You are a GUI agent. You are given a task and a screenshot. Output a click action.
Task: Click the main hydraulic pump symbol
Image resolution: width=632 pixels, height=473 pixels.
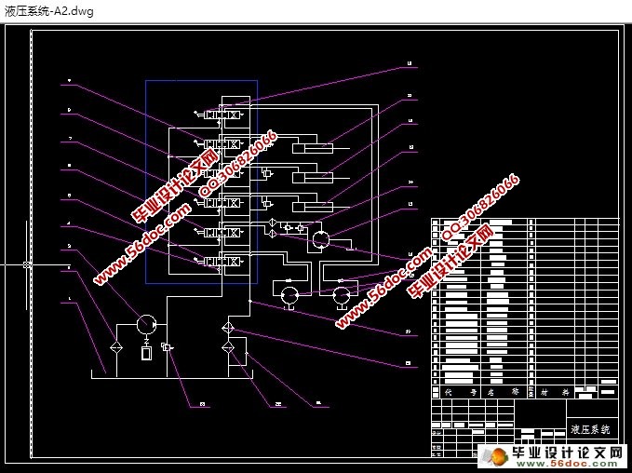click(x=147, y=324)
